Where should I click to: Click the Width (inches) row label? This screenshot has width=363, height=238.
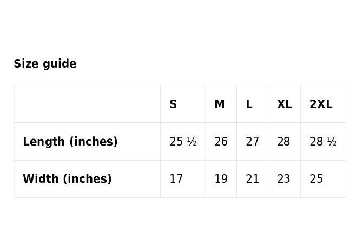tap(67, 178)
